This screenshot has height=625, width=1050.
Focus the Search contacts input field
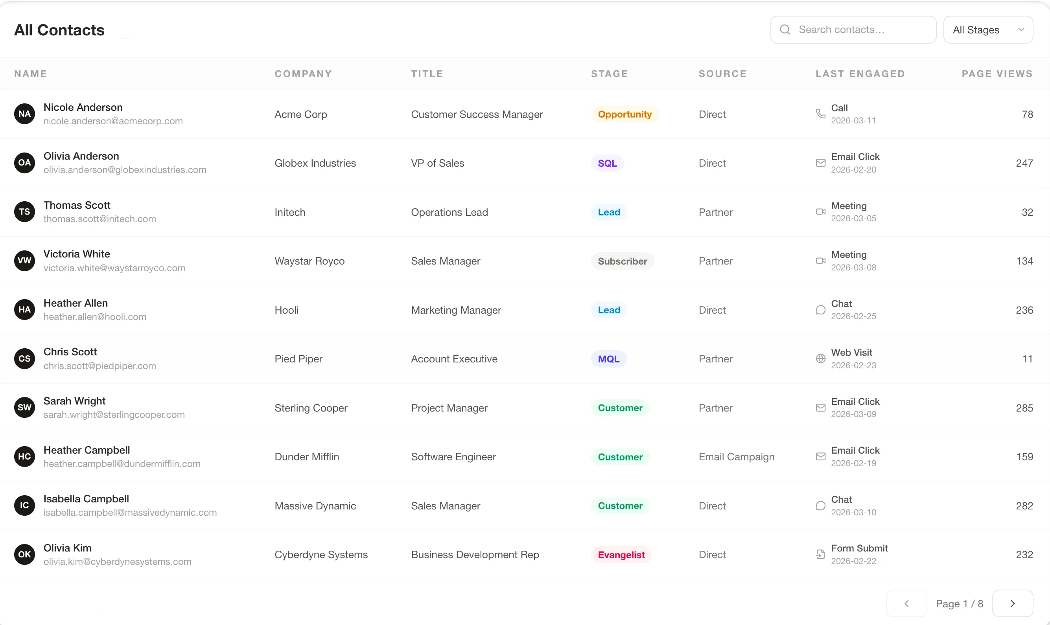click(x=853, y=29)
